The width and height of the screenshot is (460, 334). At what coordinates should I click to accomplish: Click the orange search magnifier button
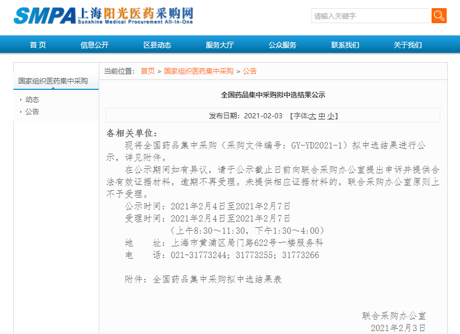[x=439, y=16]
